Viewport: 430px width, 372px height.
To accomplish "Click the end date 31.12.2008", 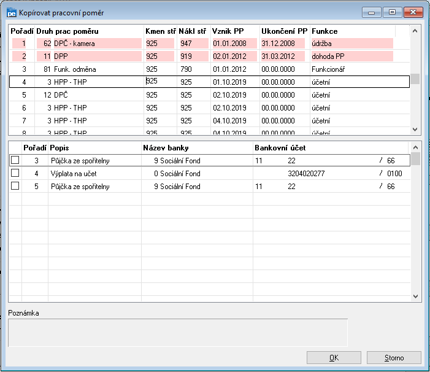I will click(x=283, y=44).
